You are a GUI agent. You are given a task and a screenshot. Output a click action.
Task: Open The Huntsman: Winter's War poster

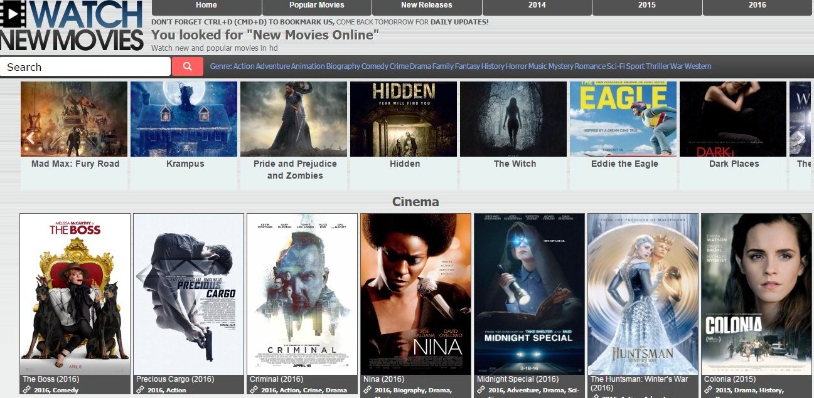(x=643, y=294)
